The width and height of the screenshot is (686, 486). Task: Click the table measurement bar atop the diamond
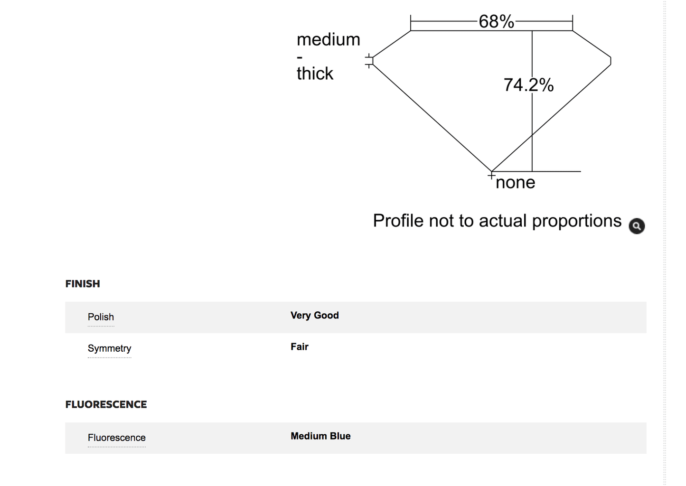click(x=491, y=22)
